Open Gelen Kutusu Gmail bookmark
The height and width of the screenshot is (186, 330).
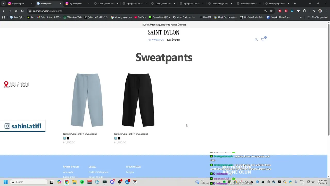(x=49, y=17)
